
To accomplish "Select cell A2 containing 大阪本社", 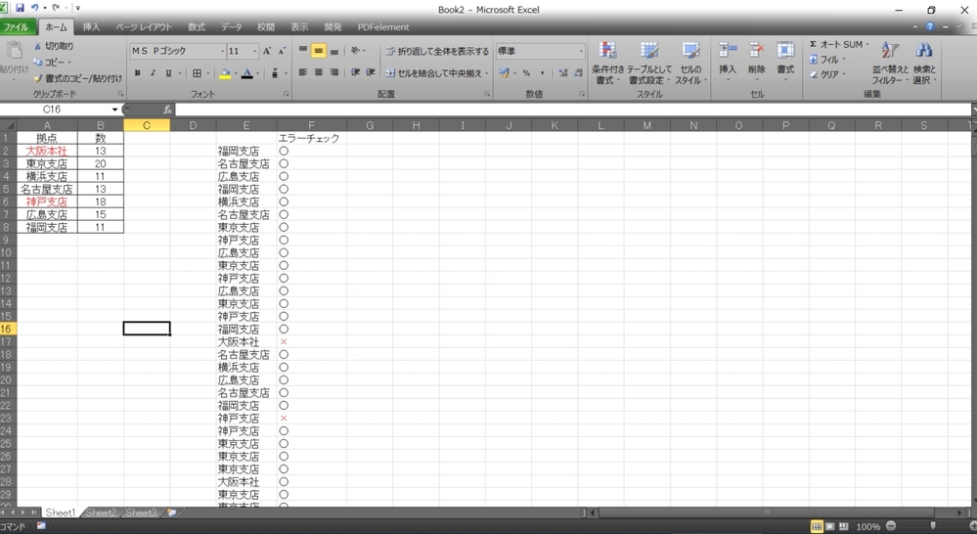I will [x=47, y=151].
